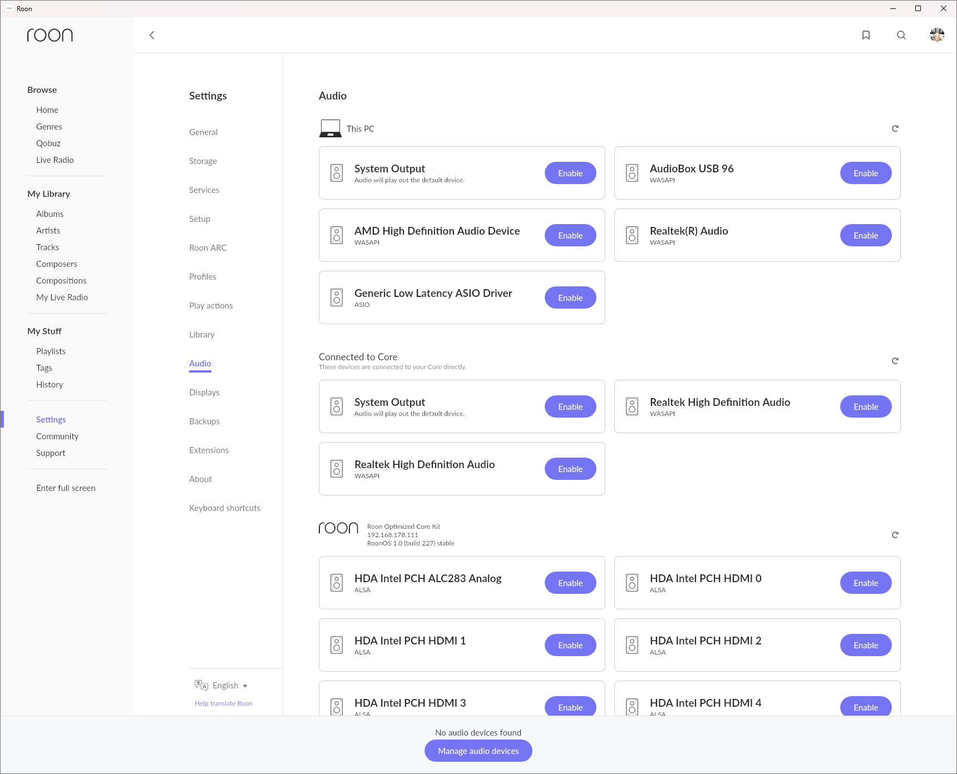Open the Displays settings tab
The width and height of the screenshot is (957, 774).
204,392
